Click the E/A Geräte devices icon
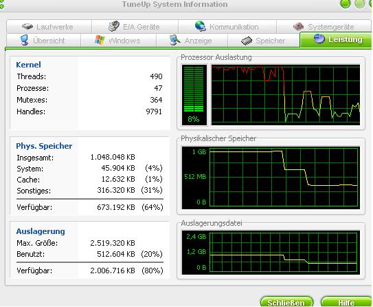Image resolution: width=373 pixels, height=307 pixels. click(114, 26)
